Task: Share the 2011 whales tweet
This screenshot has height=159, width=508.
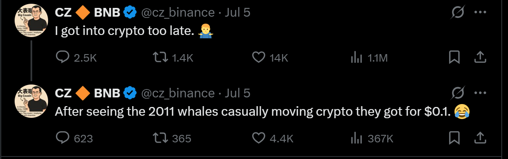Action: click(480, 138)
